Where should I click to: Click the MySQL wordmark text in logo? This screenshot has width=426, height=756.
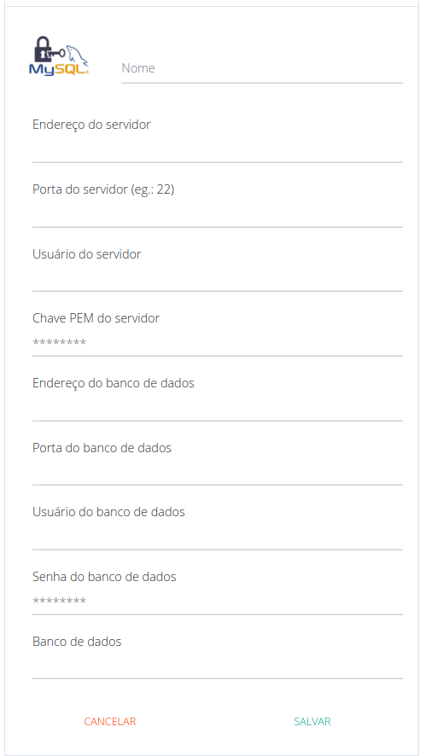[57, 69]
